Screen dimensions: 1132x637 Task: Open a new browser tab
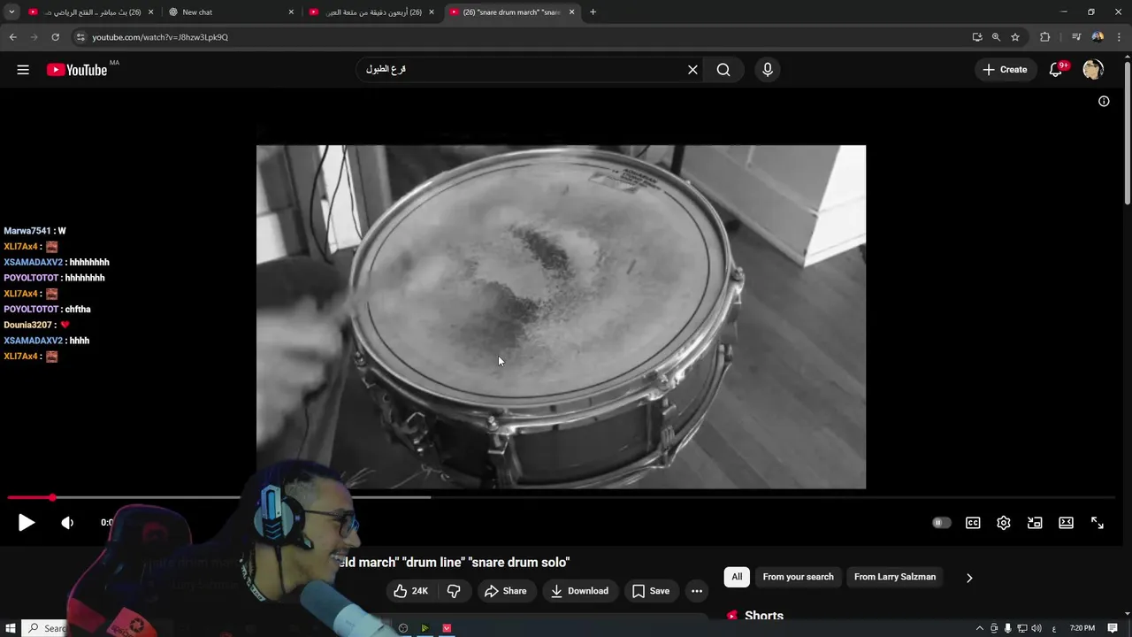(x=593, y=12)
